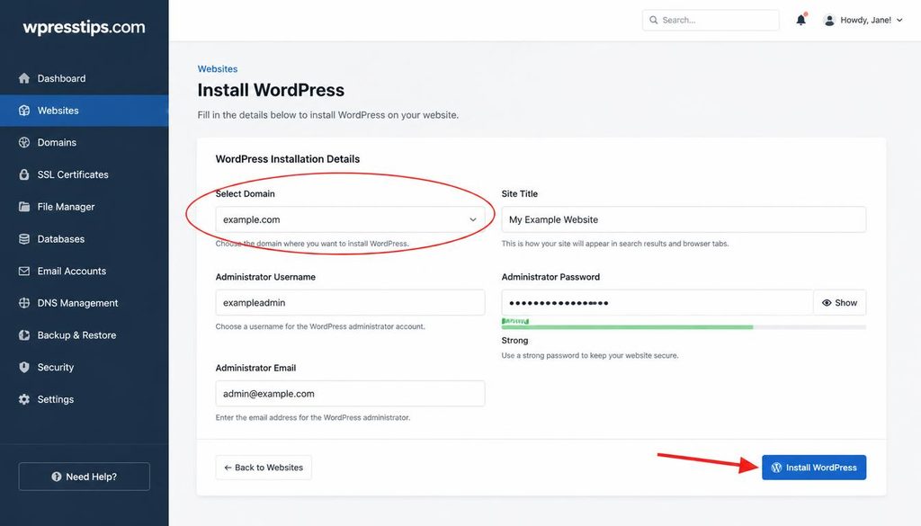Click the Backup & Restore icon
921x526 pixels.
point(24,335)
